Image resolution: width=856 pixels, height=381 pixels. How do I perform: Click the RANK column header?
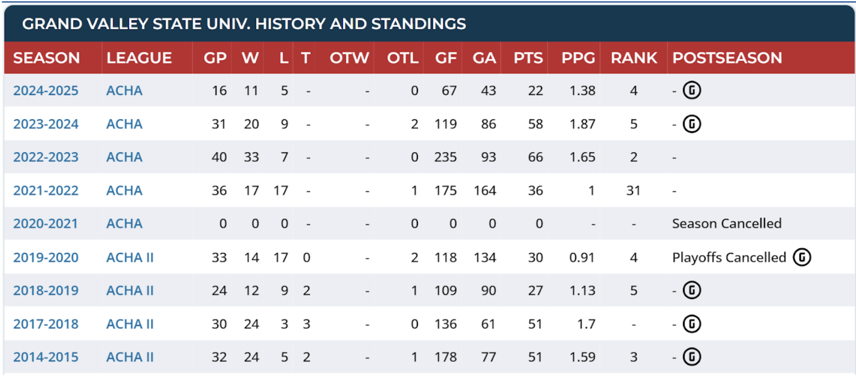(633, 58)
